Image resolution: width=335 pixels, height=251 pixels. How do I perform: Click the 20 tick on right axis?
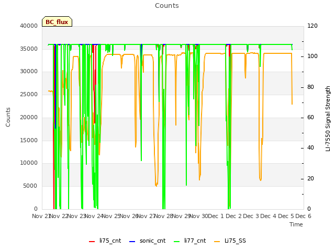310,178
